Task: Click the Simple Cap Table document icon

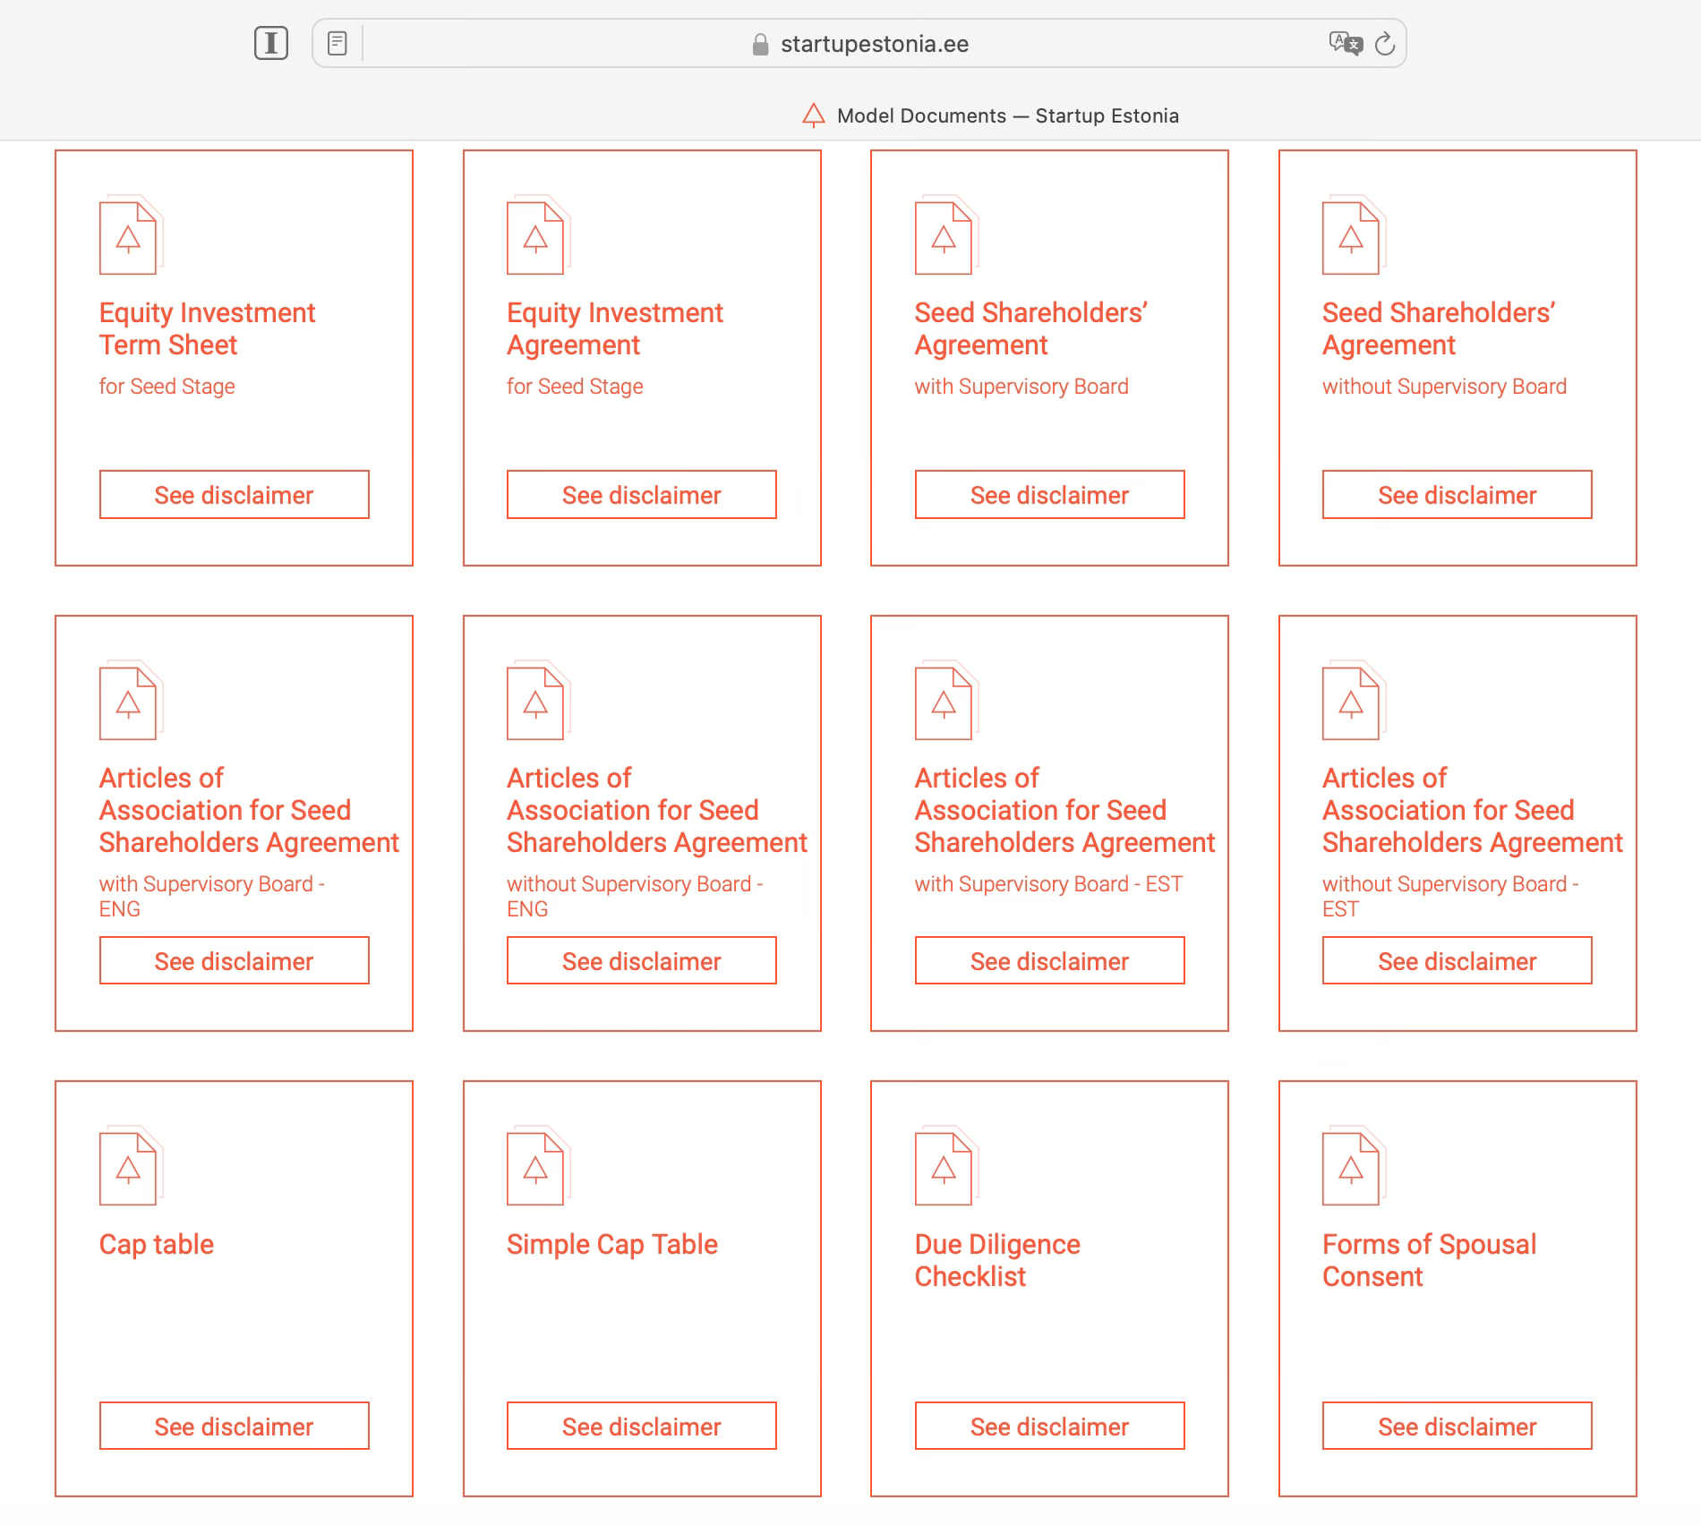Action: tap(539, 1166)
